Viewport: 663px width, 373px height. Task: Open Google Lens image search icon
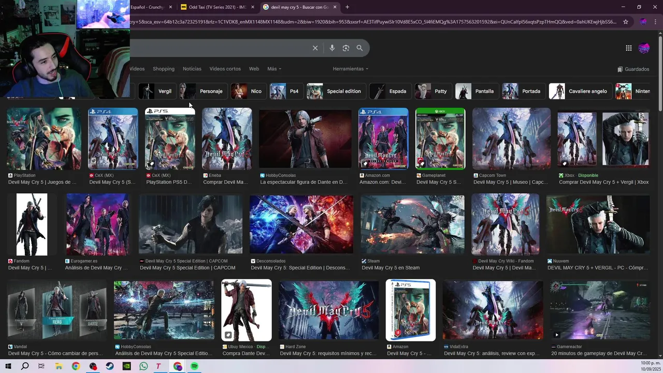[346, 48]
